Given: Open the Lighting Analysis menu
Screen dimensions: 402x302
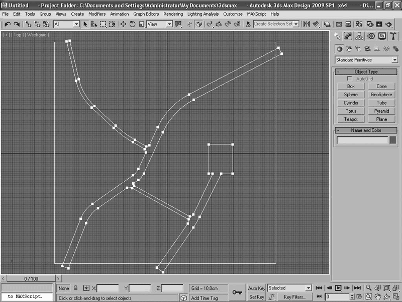Looking at the screenshot, I should pos(203,14).
